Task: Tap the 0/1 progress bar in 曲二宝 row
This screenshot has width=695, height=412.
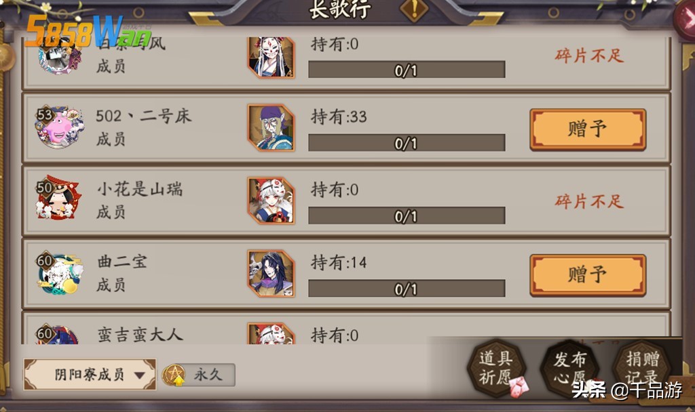Action: [407, 289]
